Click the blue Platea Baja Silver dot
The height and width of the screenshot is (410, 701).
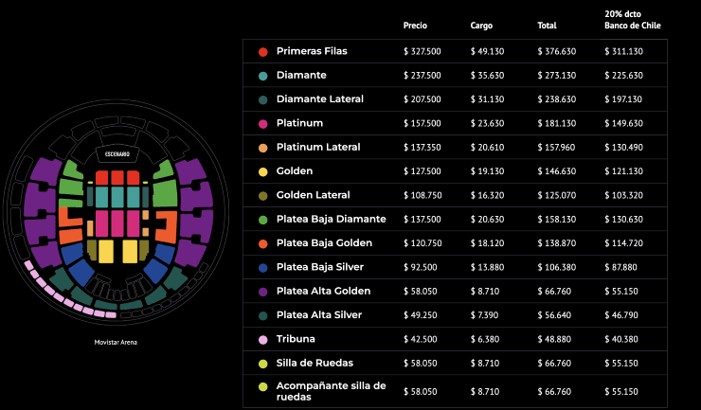click(262, 268)
